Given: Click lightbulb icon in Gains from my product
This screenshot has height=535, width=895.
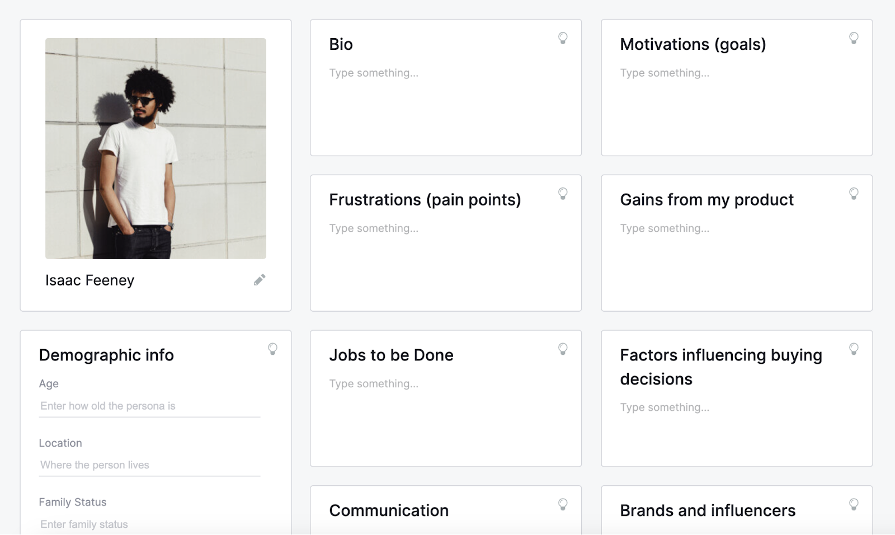Looking at the screenshot, I should 854,194.
